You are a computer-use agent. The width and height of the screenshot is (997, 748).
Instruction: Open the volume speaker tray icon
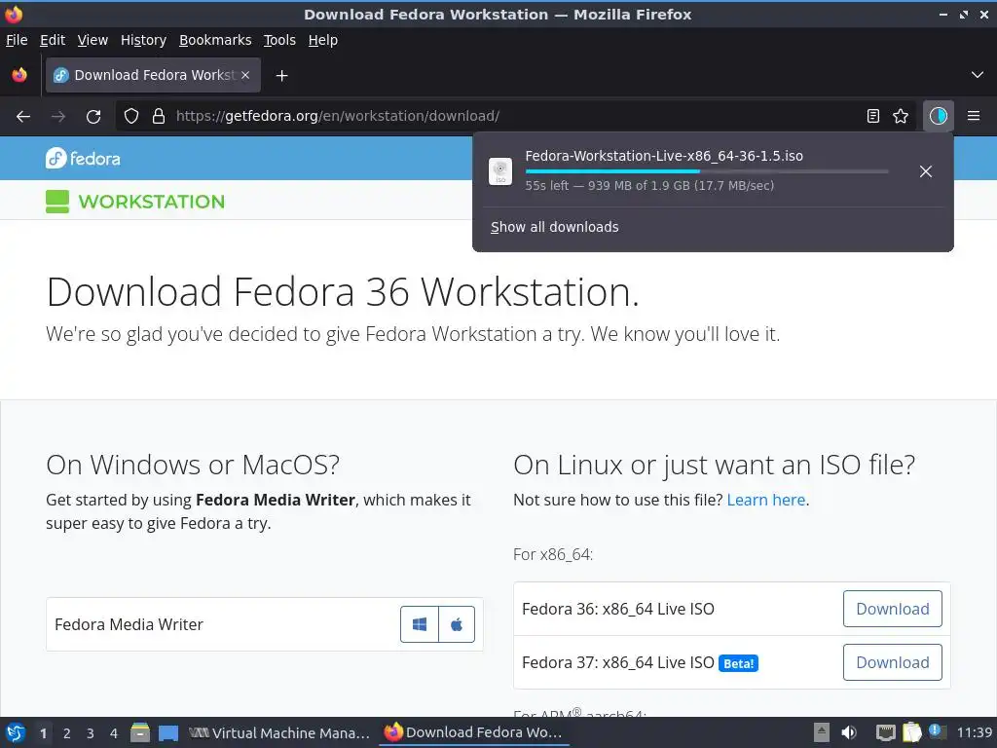(849, 732)
